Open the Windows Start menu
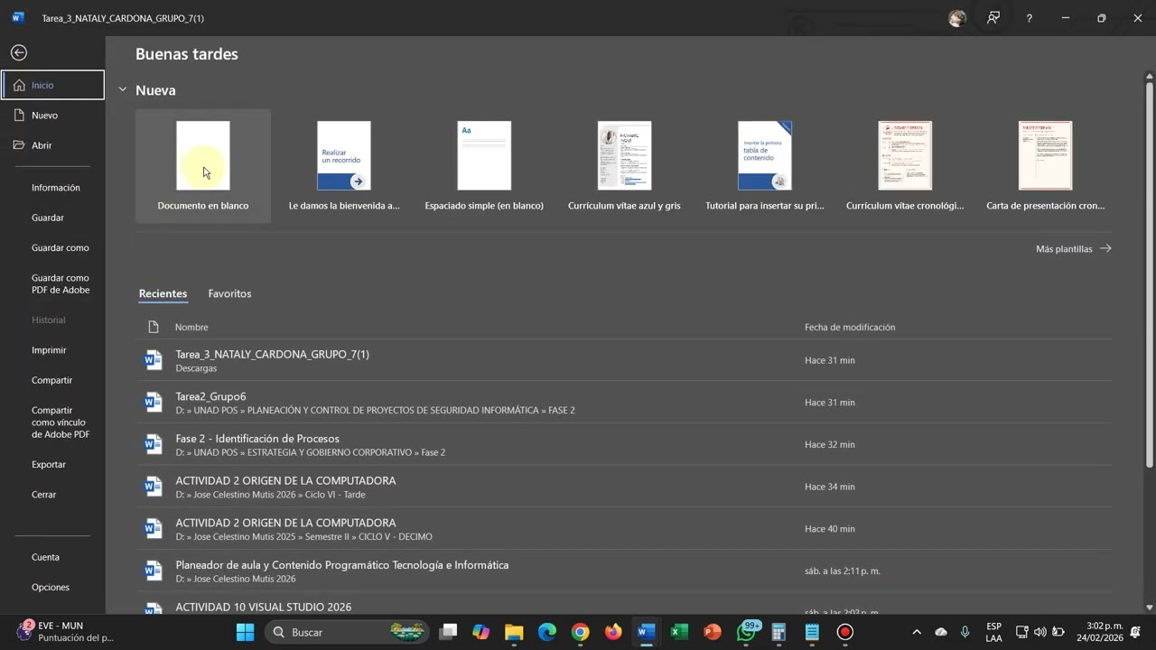The width and height of the screenshot is (1156, 650). coord(245,632)
